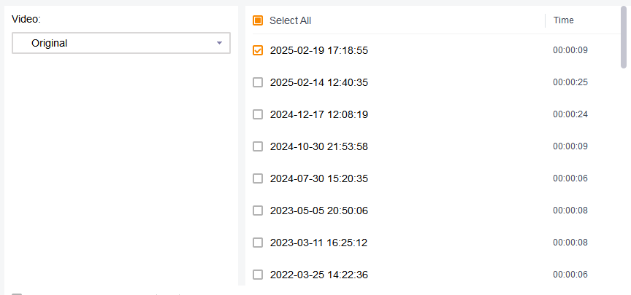This screenshot has height=295, width=631.
Task: Click the 2025-02-19 17:18:55 timestamp text
Action: click(x=318, y=50)
